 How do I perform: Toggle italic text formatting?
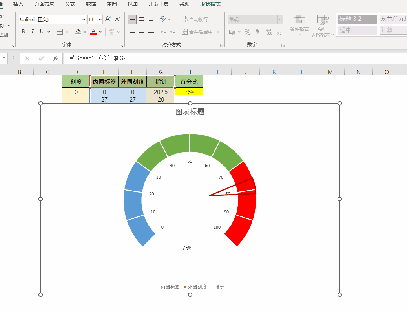point(33,32)
